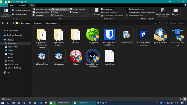Select RogueKiller_portable64.exe icon

click(x=92, y=56)
